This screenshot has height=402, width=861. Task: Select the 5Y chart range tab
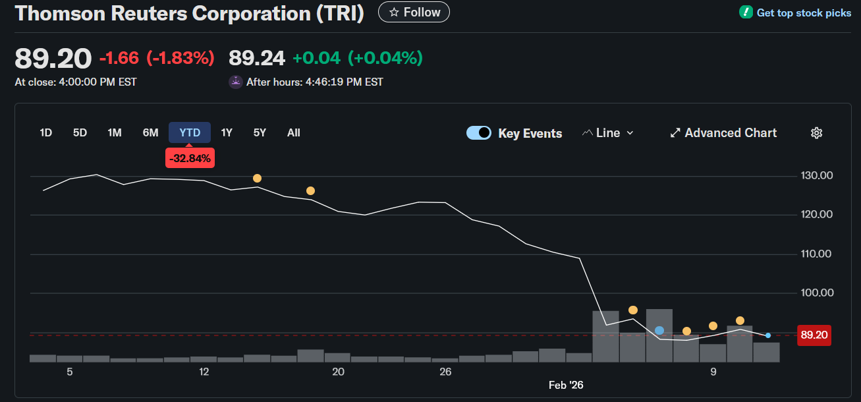[x=259, y=132]
